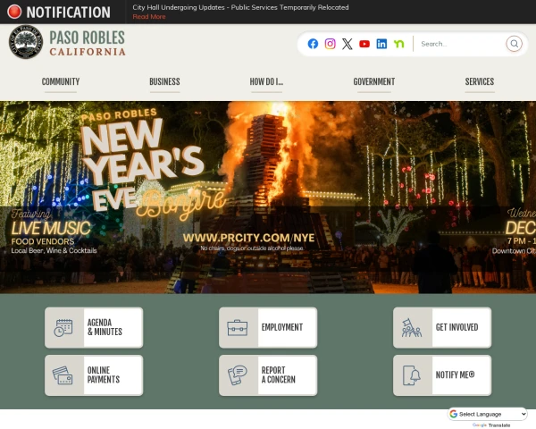This screenshot has height=429, width=536.
Task: Open the X (Twitter) icon link
Action: tap(348, 44)
